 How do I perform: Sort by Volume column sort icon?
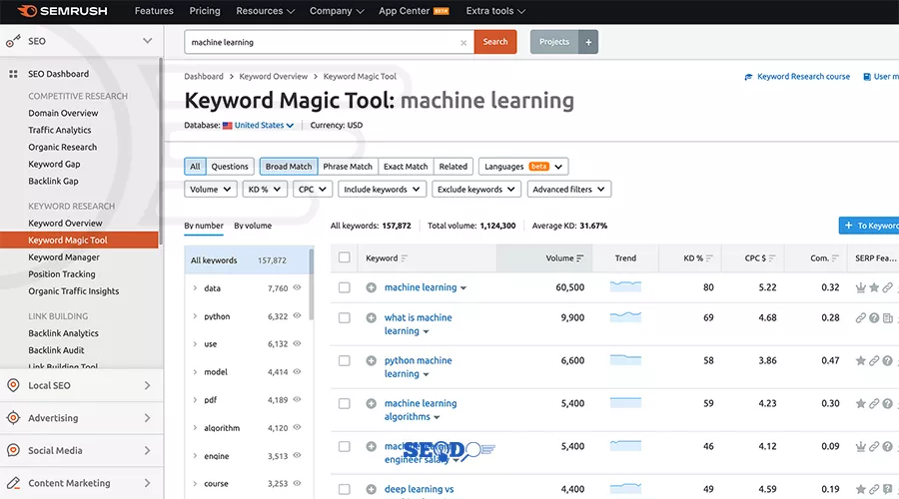(580, 258)
